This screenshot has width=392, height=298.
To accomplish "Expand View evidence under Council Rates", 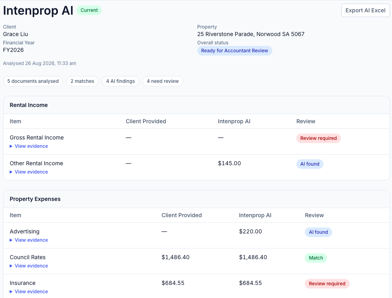I will coord(29,266).
